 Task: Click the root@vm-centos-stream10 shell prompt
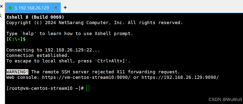[x=45, y=88]
